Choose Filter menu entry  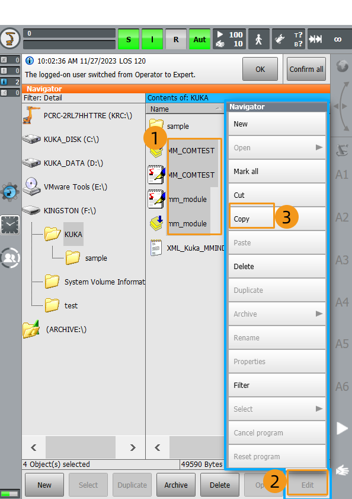(x=277, y=386)
